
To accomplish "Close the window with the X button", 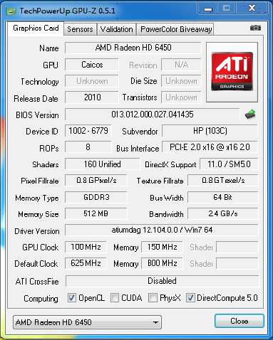I will coord(252,9).
